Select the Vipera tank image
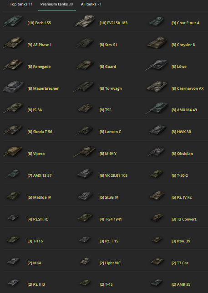 [13, 152]
